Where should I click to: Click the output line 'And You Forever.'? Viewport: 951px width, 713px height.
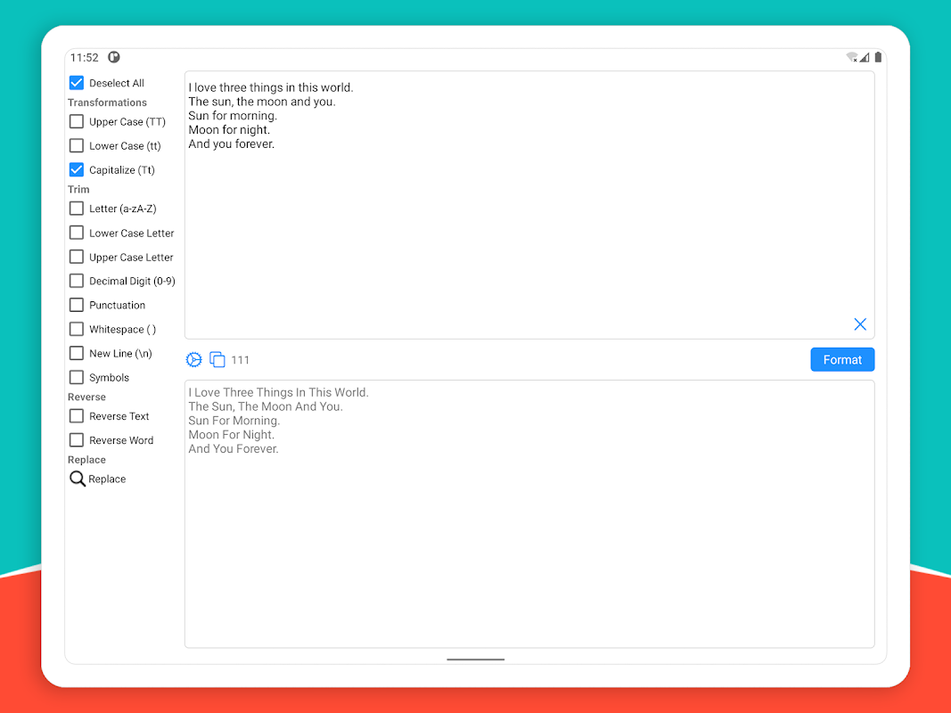pos(234,448)
